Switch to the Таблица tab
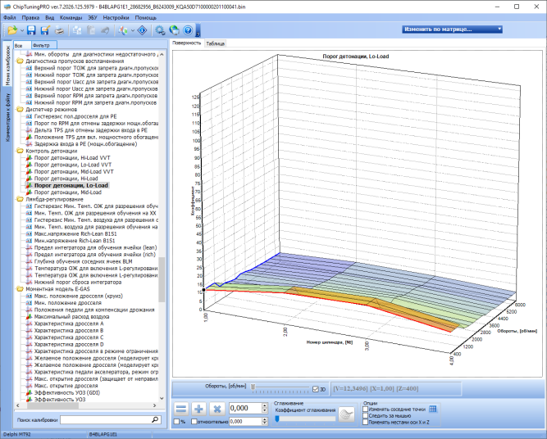Viewport: 547px width, 439px height. (x=215, y=43)
